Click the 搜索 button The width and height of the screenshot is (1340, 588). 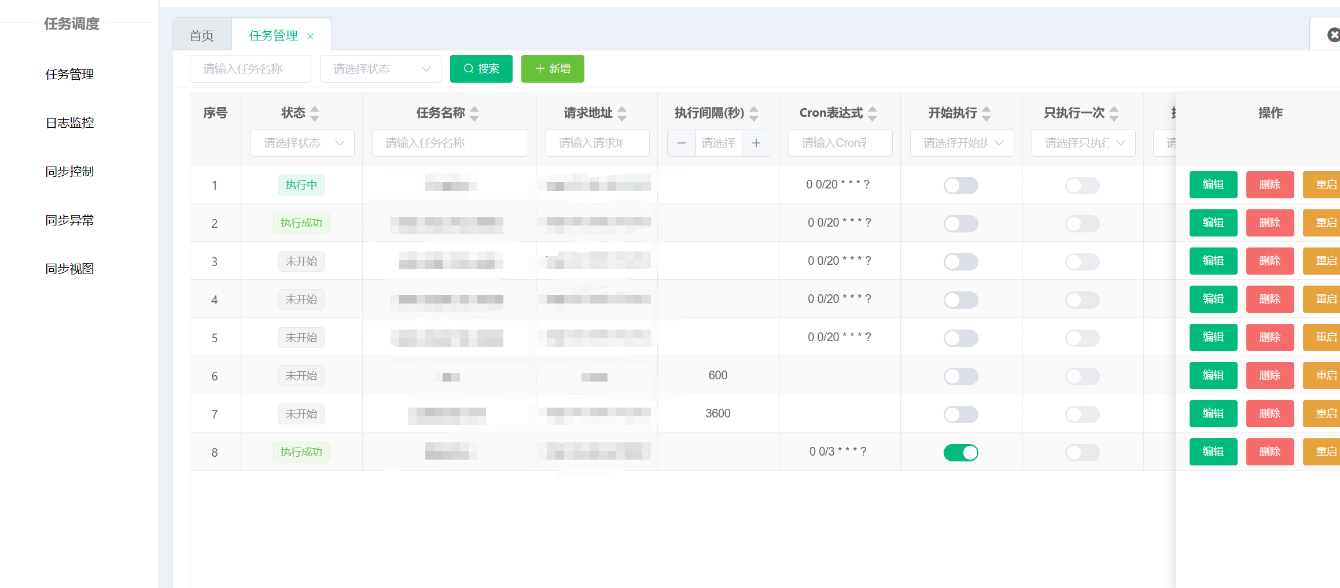coord(481,69)
